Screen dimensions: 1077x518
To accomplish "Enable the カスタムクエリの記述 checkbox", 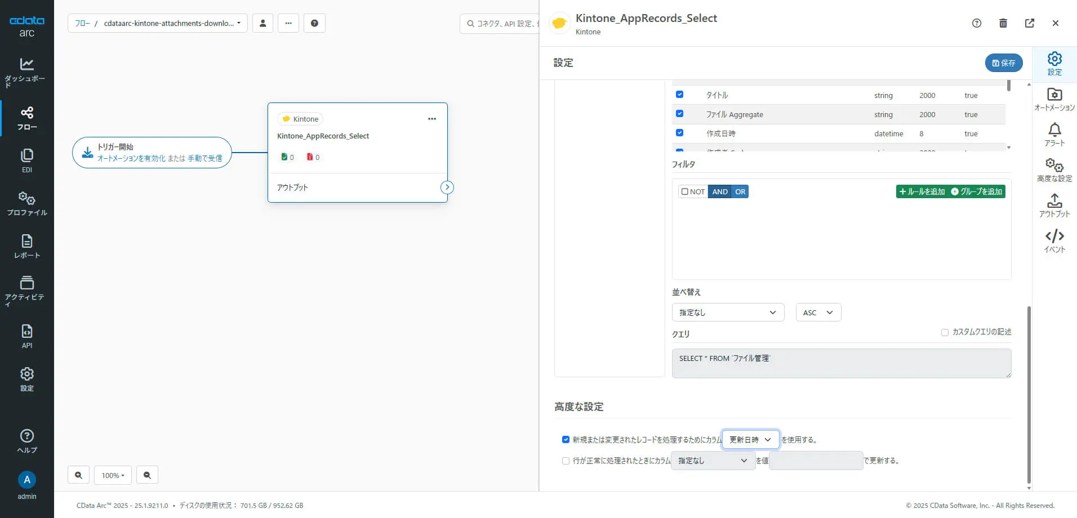I will (945, 332).
